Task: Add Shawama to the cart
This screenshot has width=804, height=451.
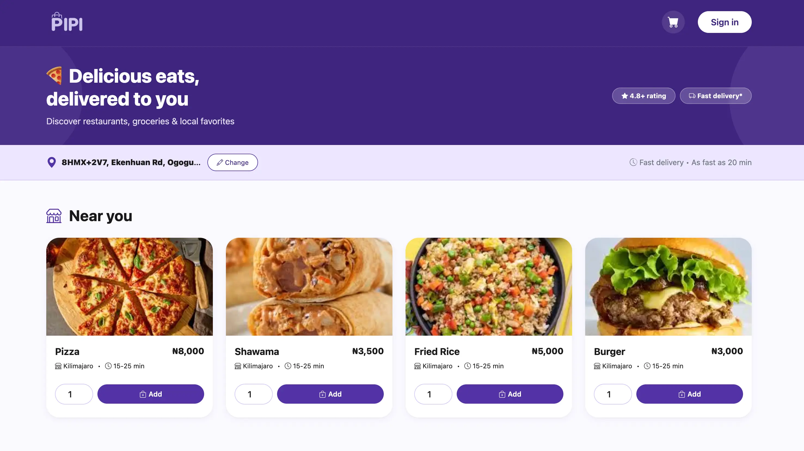Action: tap(330, 394)
